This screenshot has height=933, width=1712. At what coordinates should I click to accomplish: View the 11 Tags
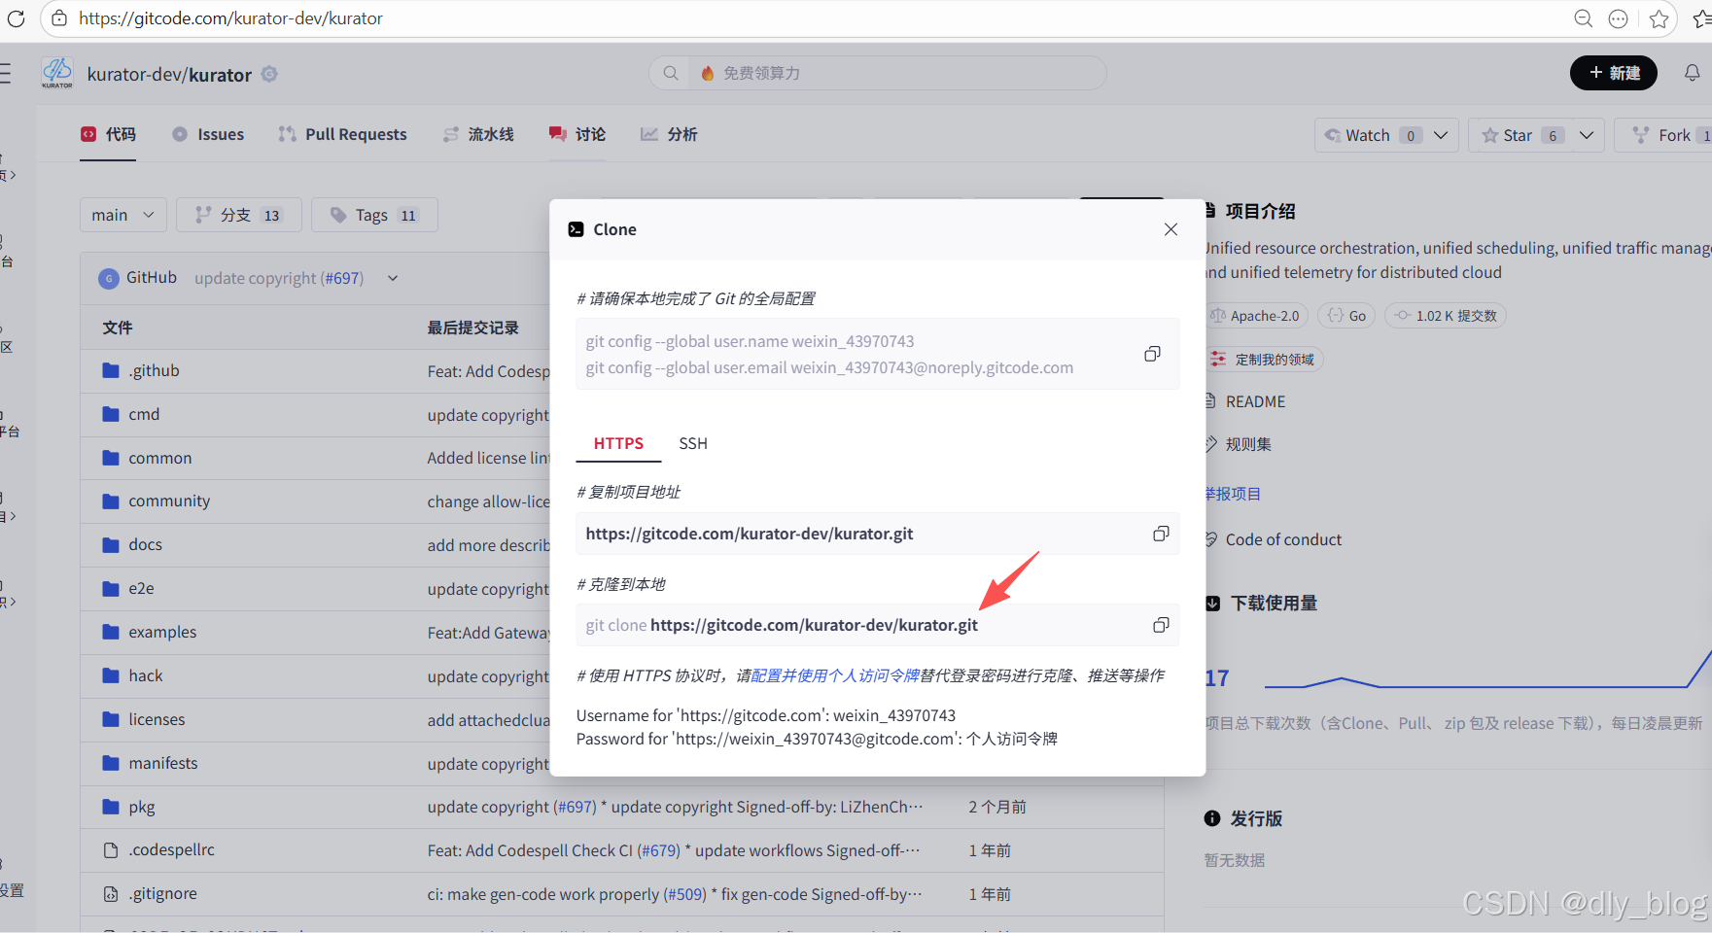[374, 215]
